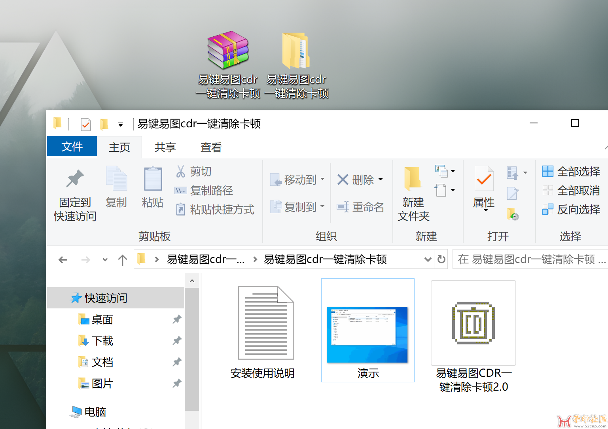Click the Cut scissors icon
The image size is (608, 429).
tap(181, 171)
